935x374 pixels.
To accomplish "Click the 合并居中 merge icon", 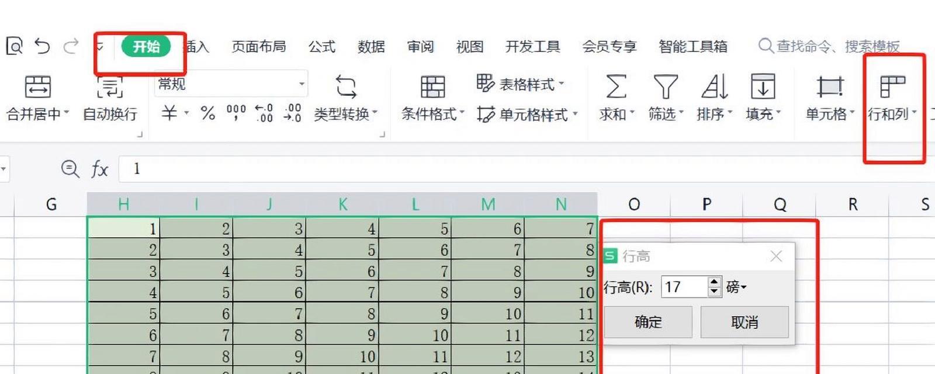I will point(38,87).
